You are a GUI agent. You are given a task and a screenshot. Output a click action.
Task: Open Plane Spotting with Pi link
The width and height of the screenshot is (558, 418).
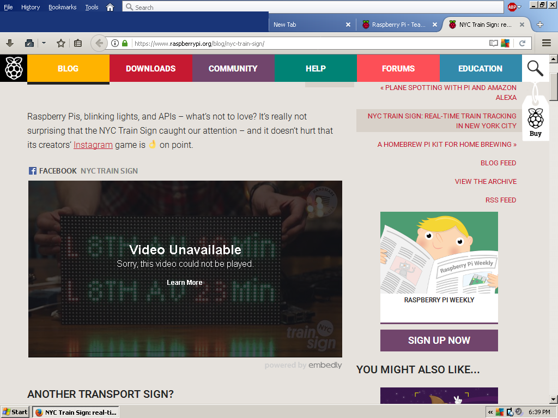click(448, 92)
